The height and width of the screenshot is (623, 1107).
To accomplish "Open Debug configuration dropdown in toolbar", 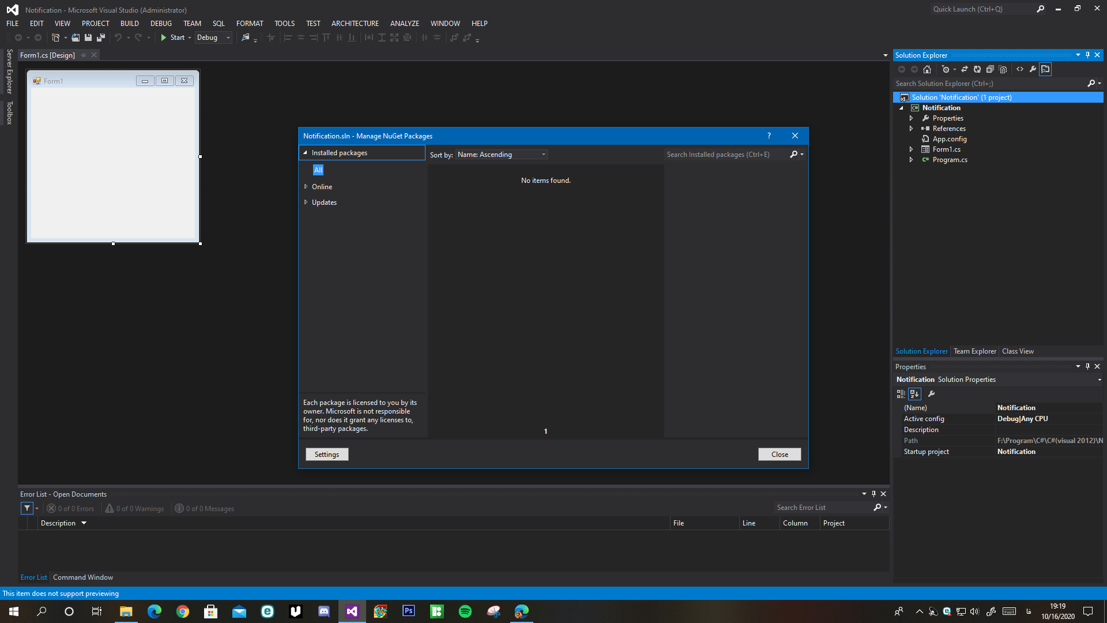I will pos(213,37).
